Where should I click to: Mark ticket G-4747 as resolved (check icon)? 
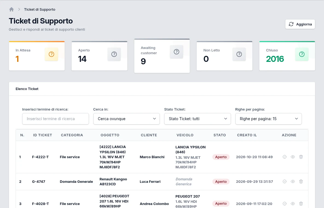285,181
